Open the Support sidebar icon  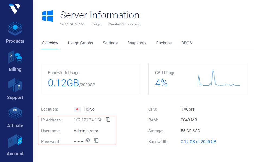[x=15, y=85]
